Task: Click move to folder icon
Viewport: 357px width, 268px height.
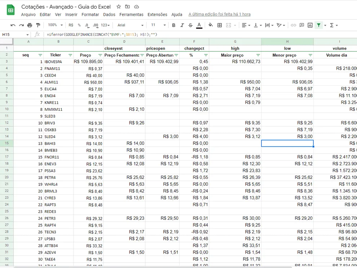Action: [128, 6]
